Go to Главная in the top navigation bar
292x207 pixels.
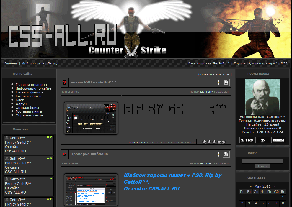pos(11,63)
